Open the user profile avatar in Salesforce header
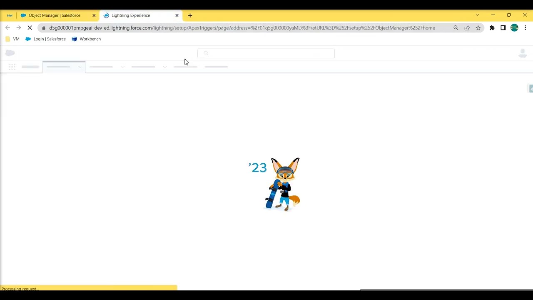This screenshot has height=300, width=533. (x=523, y=53)
